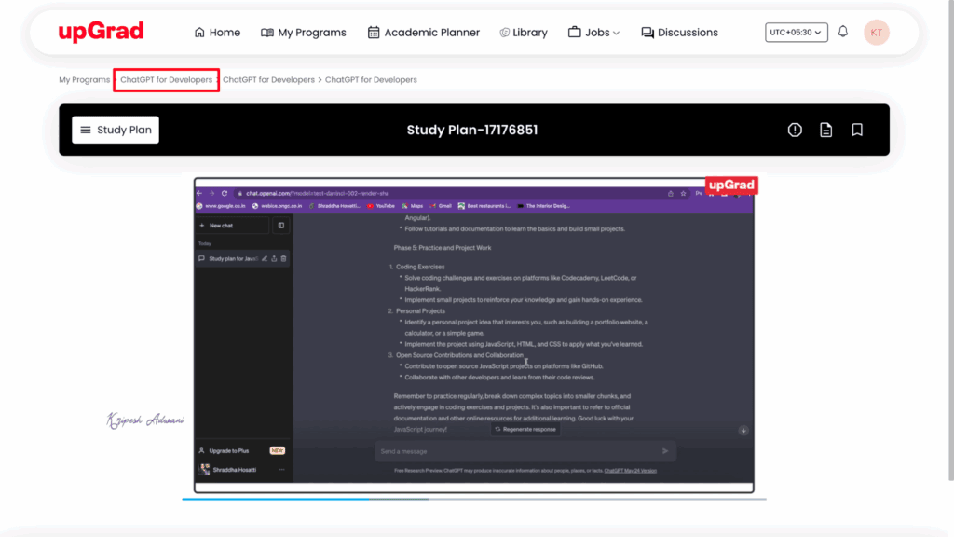Click the alert icon in Study Plan bar
This screenshot has height=537, width=954.
tap(795, 130)
